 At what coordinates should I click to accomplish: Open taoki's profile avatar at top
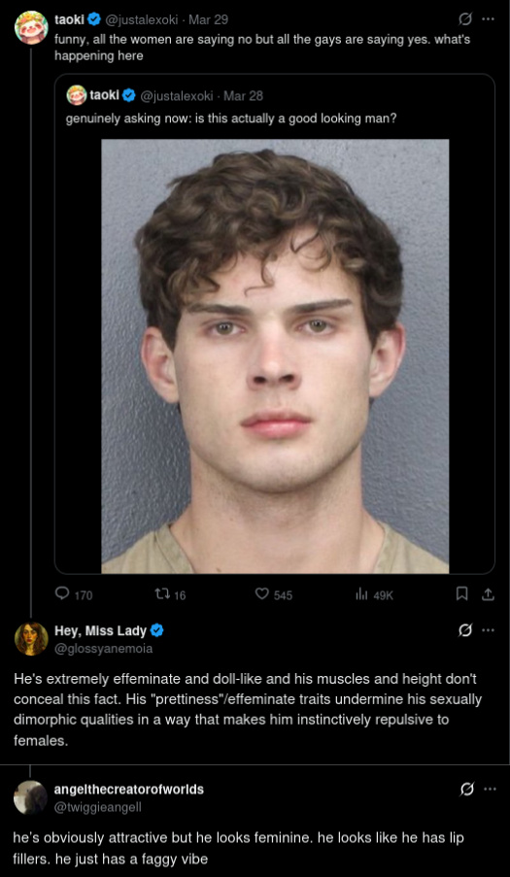31,27
